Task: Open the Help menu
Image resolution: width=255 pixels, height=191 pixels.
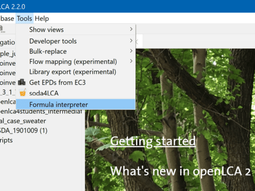Action: tap(42, 18)
